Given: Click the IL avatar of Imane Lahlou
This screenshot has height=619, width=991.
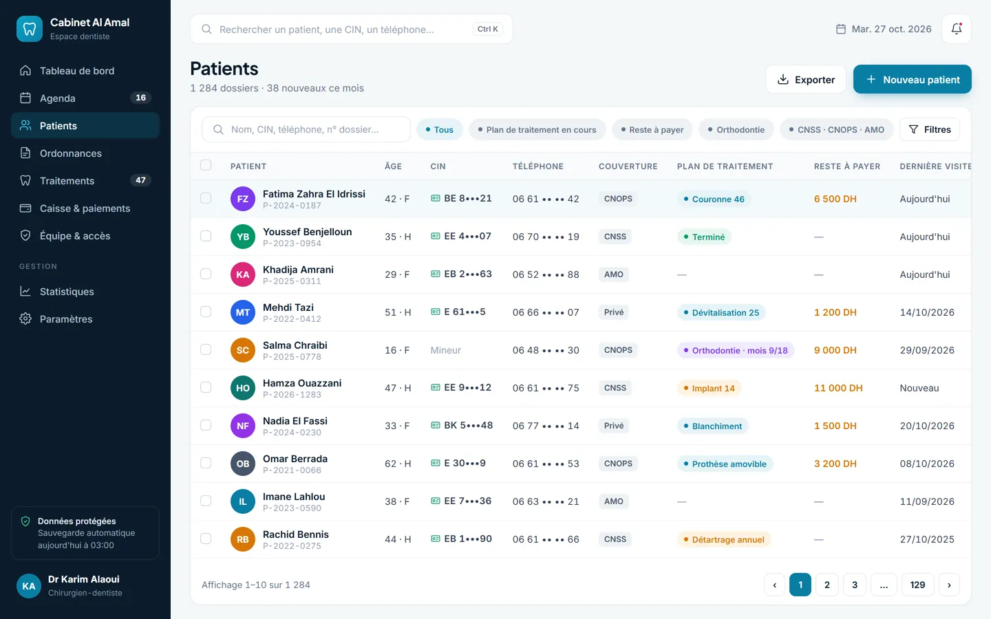Looking at the screenshot, I should (x=243, y=501).
